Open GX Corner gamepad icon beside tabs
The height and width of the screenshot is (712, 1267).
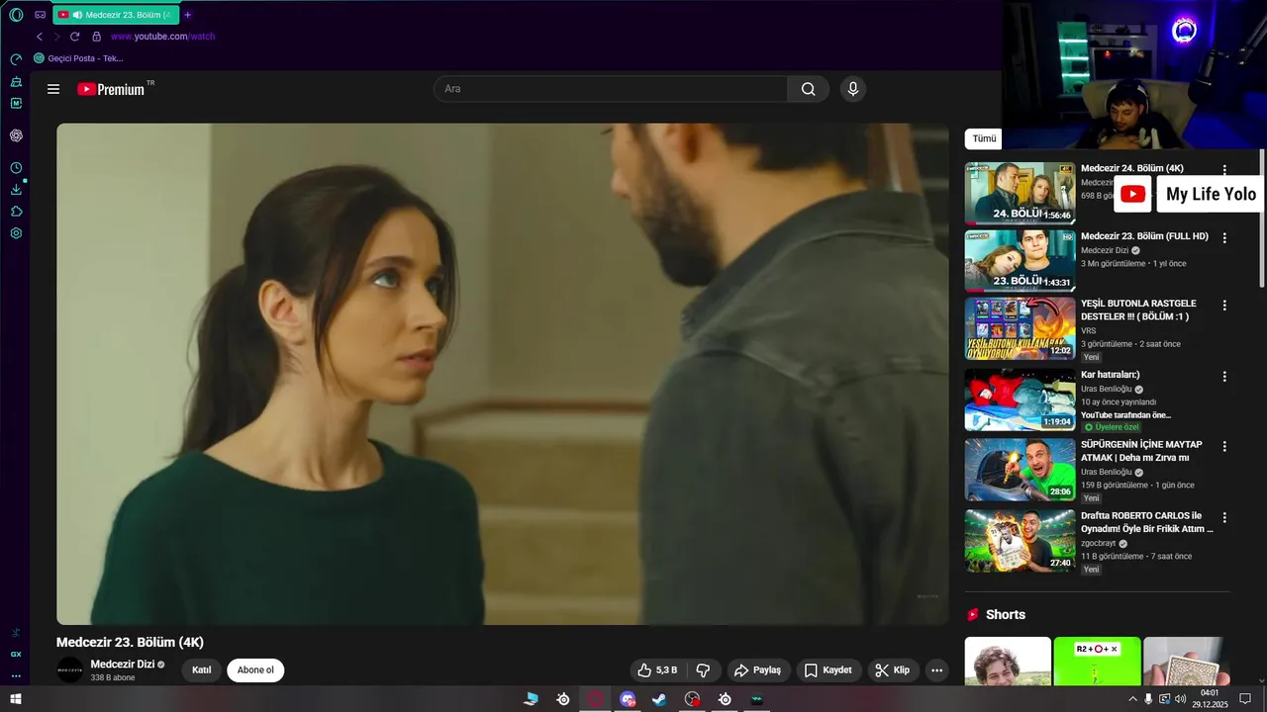pyautogui.click(x=41, y=15)
